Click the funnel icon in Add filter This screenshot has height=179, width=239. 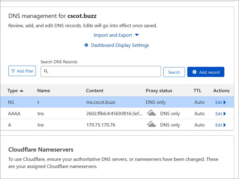point(13,71)
